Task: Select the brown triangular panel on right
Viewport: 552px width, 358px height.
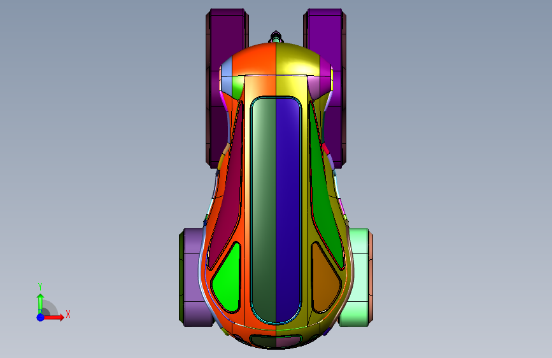Action: coord(325,278)
